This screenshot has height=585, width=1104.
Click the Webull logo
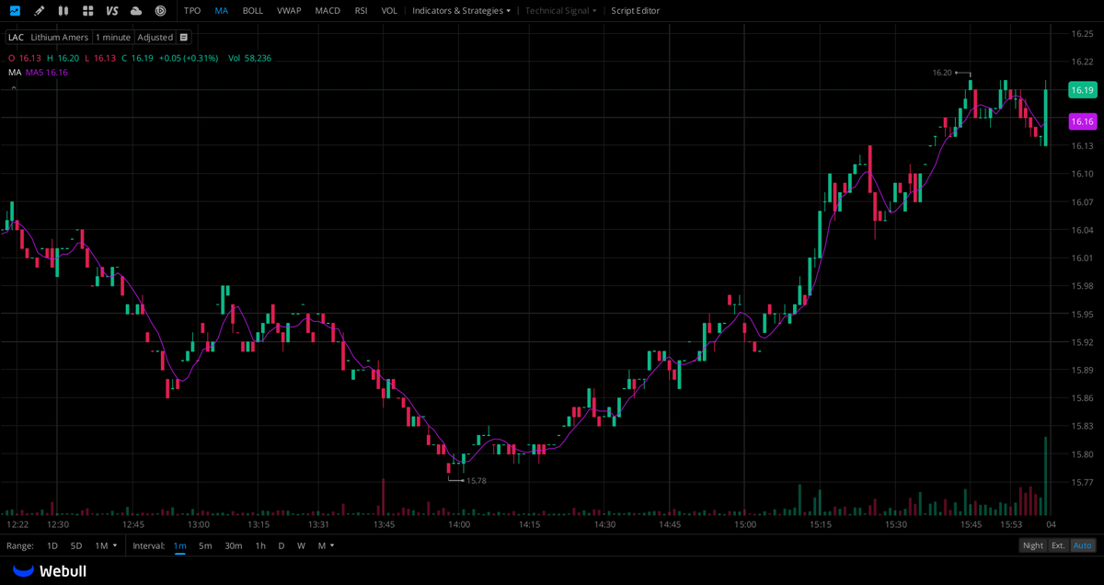[50, 571]
